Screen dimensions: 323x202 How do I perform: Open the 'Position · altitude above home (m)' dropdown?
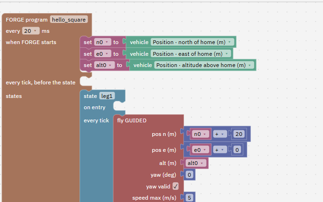(x=204, y=65)
